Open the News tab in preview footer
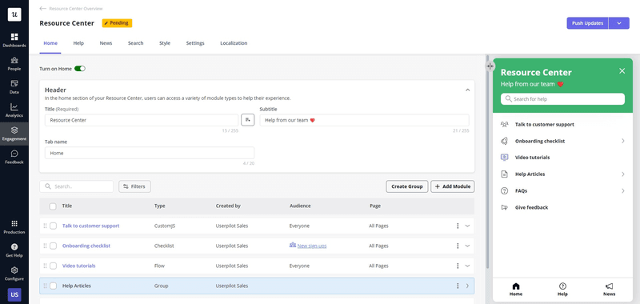The image size is (640, 304). [609, 290]
